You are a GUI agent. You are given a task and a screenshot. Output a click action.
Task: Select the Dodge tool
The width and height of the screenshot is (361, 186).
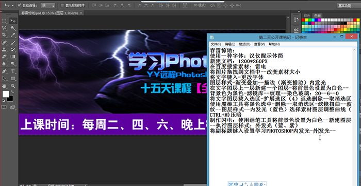(13, 64)
